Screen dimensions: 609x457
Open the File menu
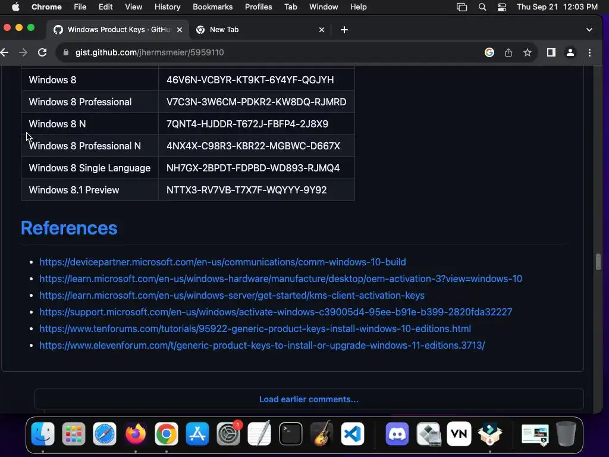(x=80, y=7)
